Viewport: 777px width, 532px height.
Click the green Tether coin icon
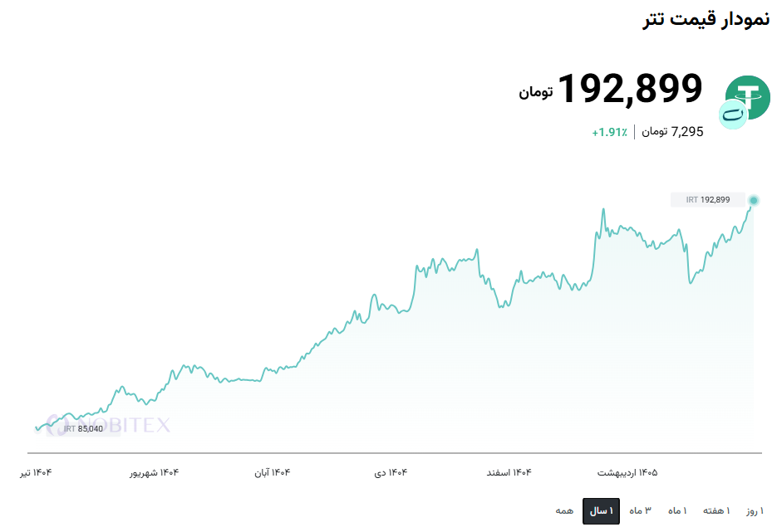click(748, 97)
